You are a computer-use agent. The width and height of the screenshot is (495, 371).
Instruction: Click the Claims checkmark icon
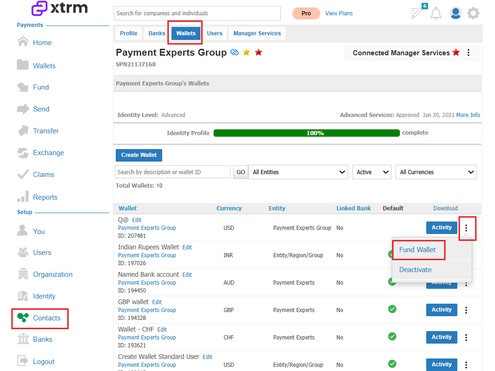(x=23, y=175)
